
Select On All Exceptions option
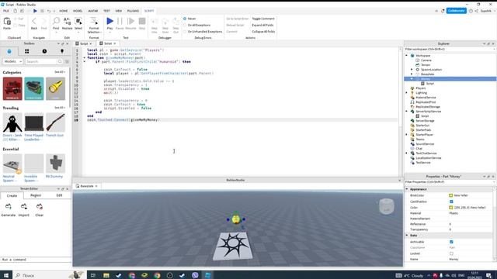pos(185,25)
